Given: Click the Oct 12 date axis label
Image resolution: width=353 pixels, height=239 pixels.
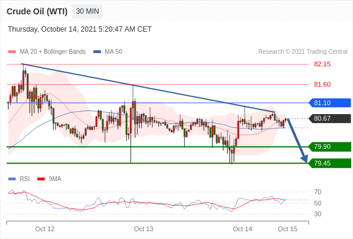Looking at the screenshot, I should [x=45, y=229].
